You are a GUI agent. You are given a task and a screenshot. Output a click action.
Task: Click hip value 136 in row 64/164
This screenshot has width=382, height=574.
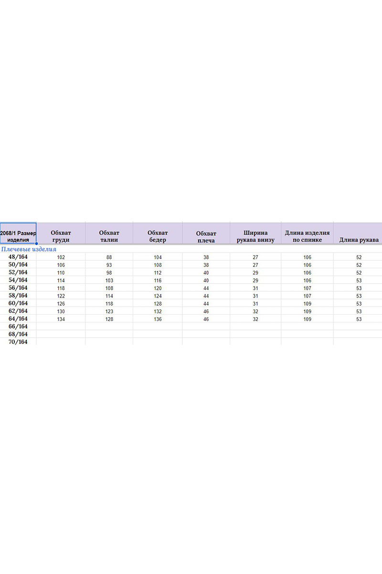[x=158, y=319]
